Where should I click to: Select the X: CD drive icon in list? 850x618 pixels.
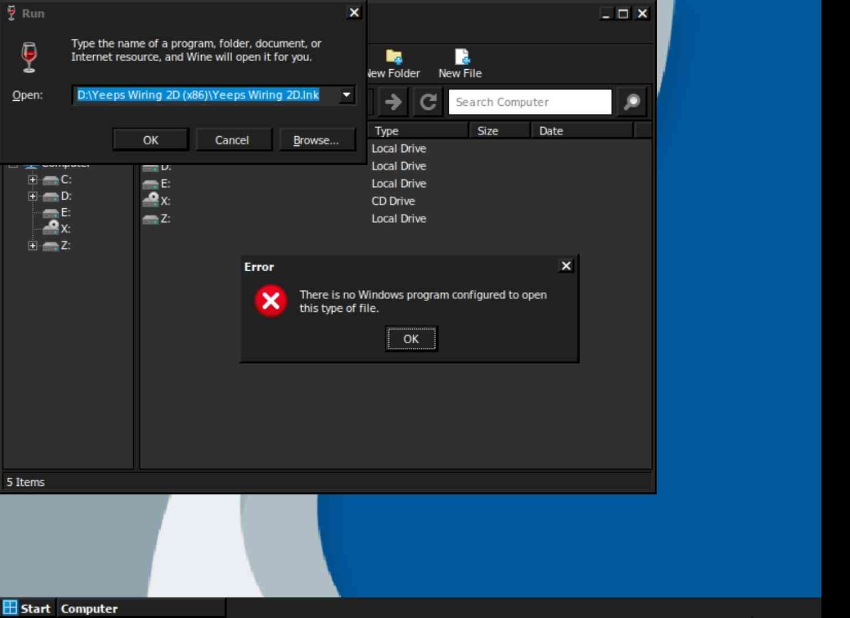click(x=150, y=200)
